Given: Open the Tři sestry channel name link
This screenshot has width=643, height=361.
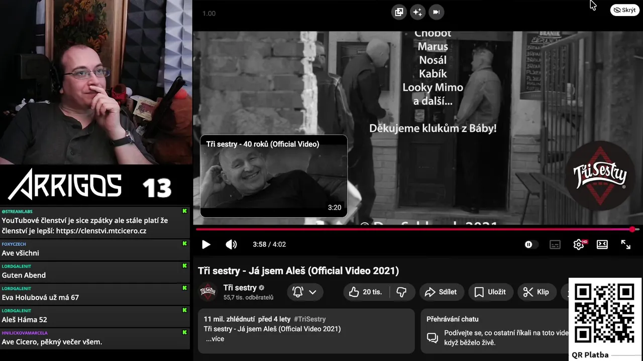Looking at the screenshot, I should [240, 288].
